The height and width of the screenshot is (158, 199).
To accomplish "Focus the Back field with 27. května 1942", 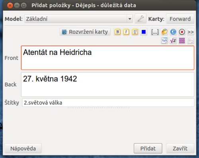I will click(x=107, y=84).
